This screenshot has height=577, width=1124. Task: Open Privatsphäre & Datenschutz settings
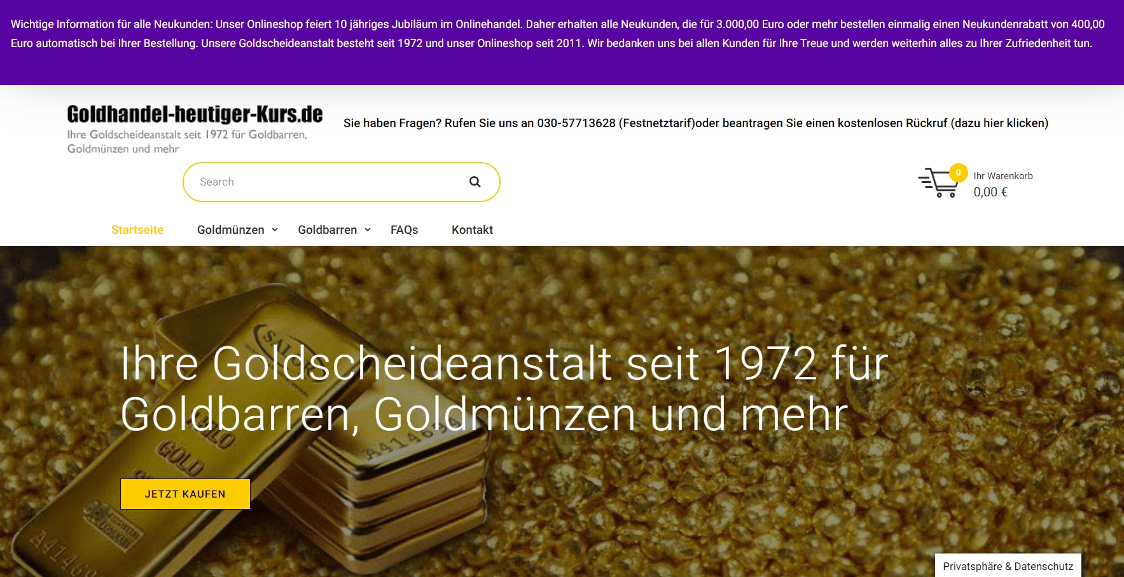pyautogui.click(x=1008, y=566)
